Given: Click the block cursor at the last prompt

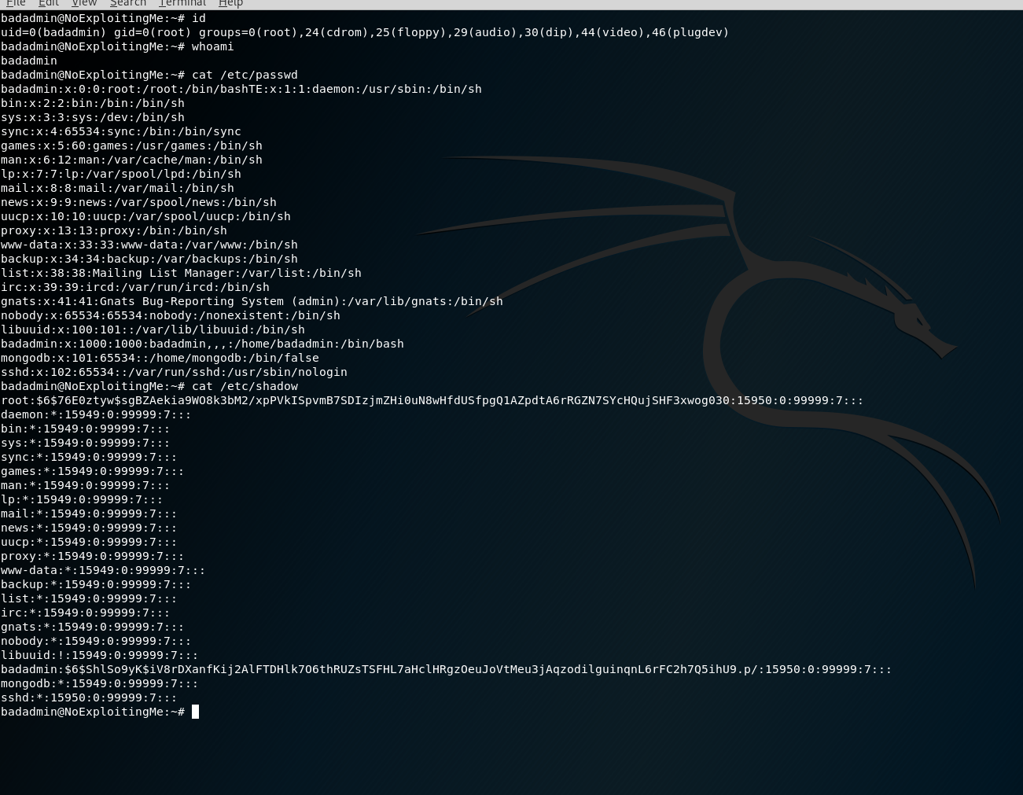Looking at the screenshot, I should (x=196, y=712).
